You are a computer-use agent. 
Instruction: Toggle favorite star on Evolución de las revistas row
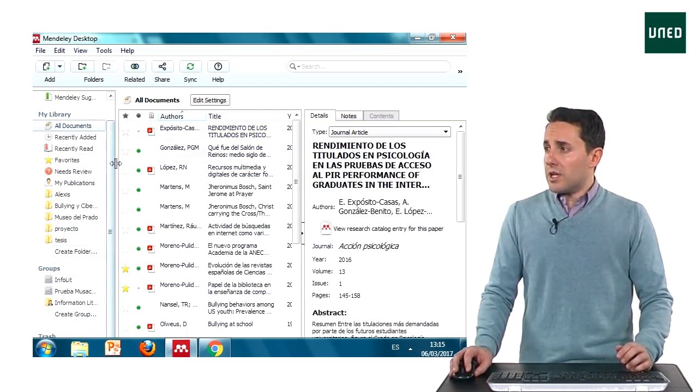point(125,269)
